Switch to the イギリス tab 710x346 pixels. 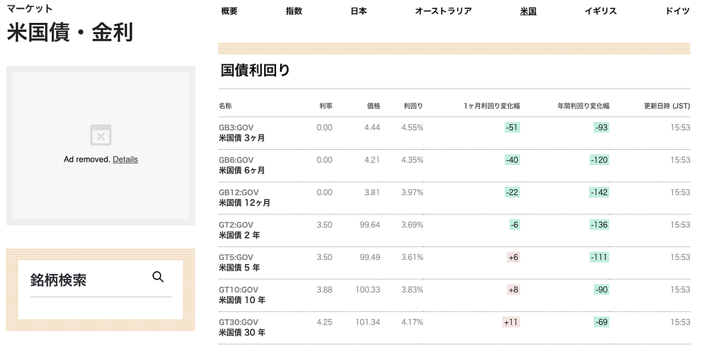pyautogui.click(x=600, y=11)
